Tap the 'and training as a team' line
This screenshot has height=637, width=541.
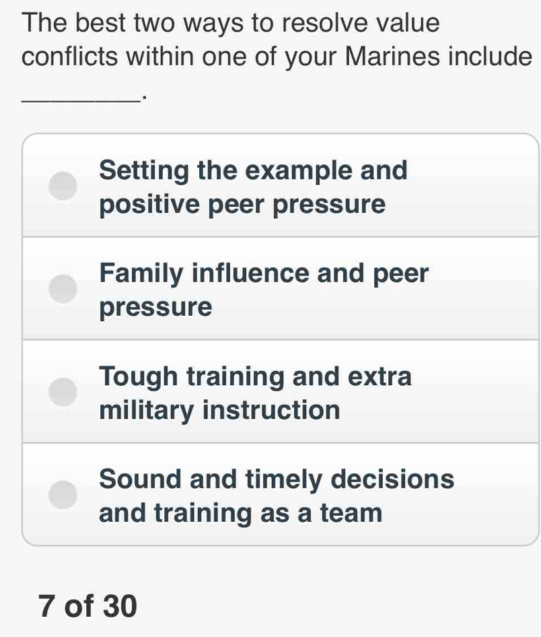pos(241,513)
